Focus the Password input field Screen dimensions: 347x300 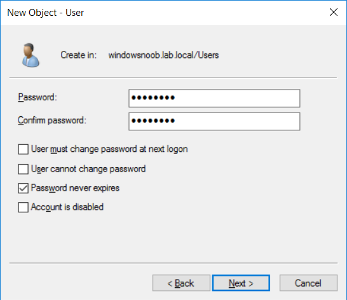pos(214,99)
